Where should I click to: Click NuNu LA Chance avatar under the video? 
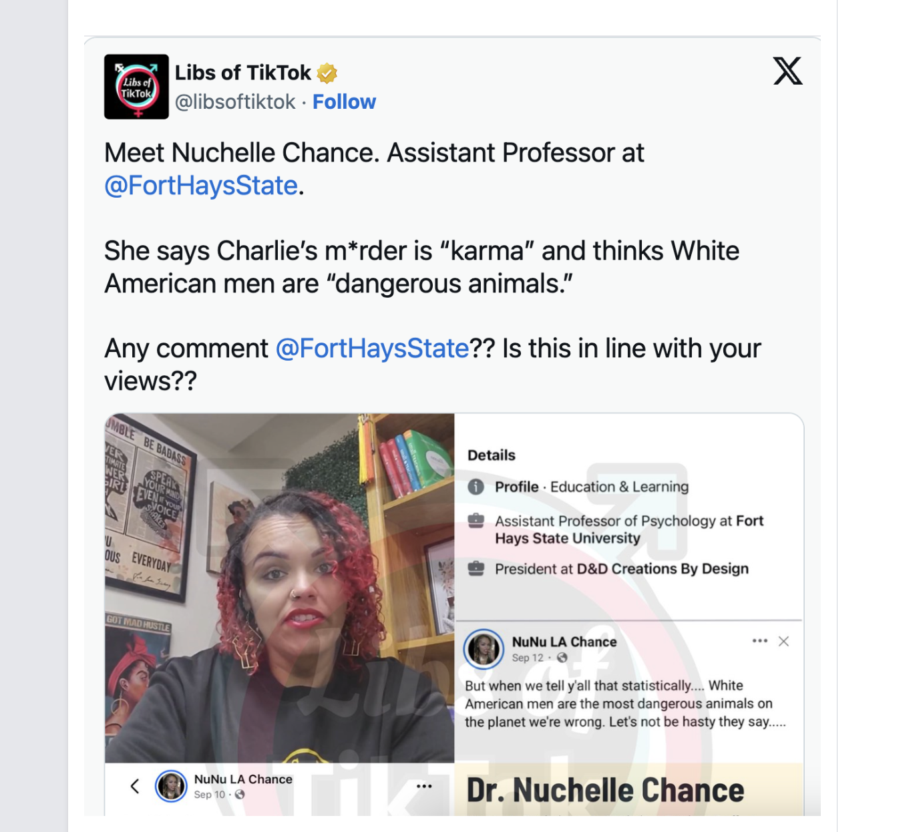(x=171, y=786)
